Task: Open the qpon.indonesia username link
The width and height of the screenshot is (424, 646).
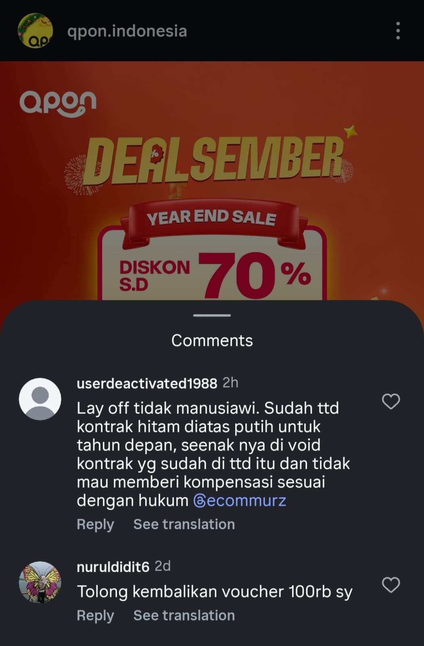Action: tap(127, 31)
